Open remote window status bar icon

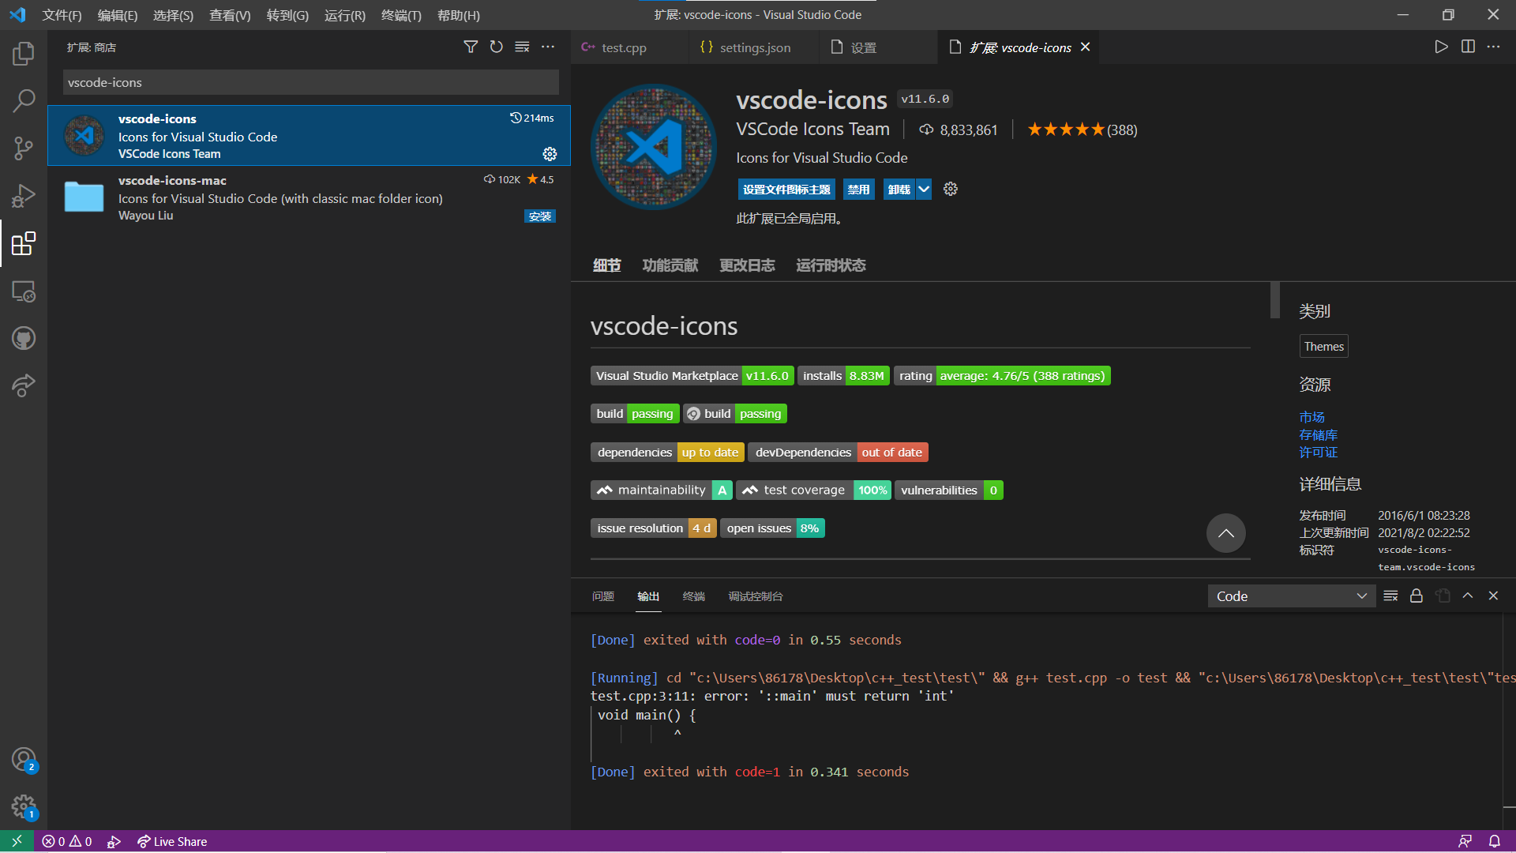point(17,841)
